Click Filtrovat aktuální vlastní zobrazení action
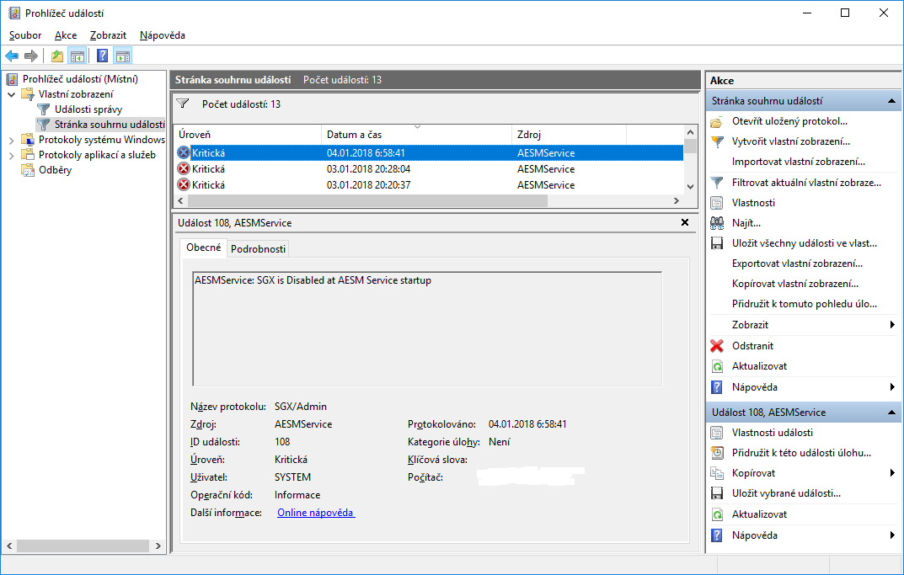 point(794,183)
